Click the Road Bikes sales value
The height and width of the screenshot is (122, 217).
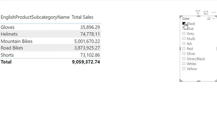click(87, 48)
